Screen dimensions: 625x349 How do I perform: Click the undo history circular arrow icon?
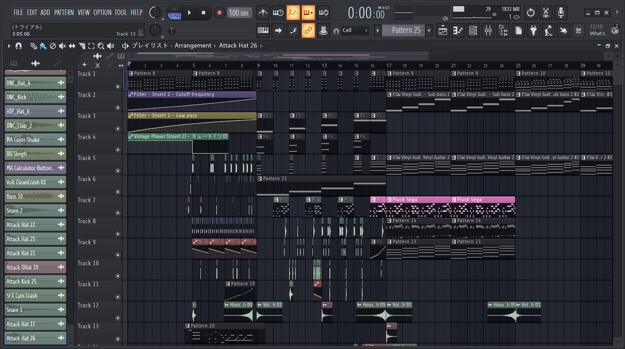531,12
